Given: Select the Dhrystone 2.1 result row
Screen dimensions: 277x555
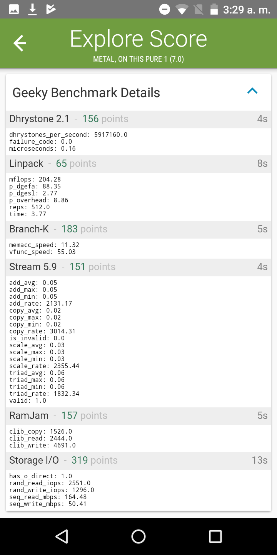Looking at the screenshot, I should click(138, 119).
